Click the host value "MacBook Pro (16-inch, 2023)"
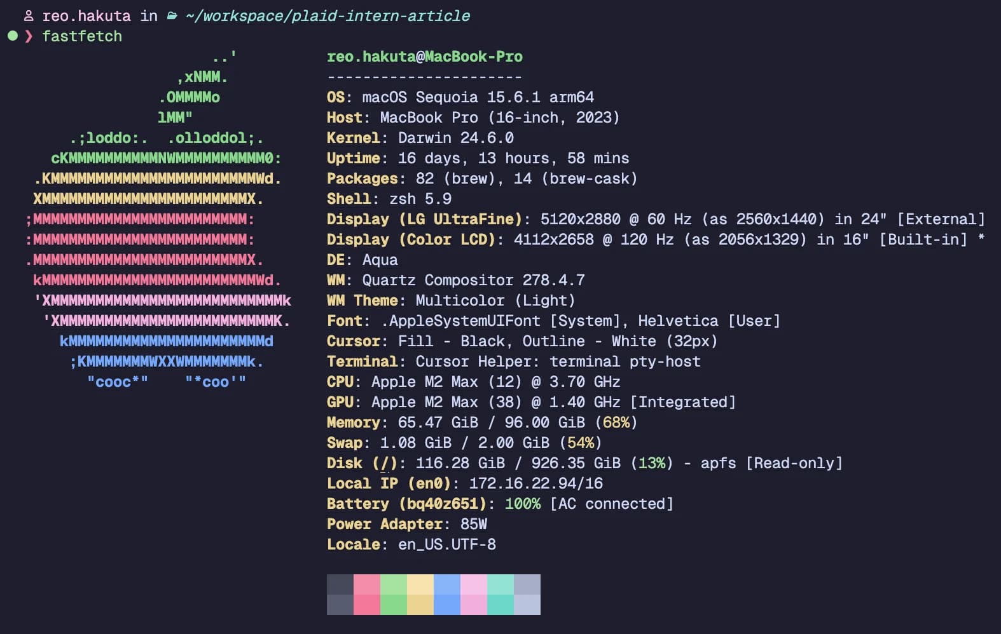 point(500,118)
